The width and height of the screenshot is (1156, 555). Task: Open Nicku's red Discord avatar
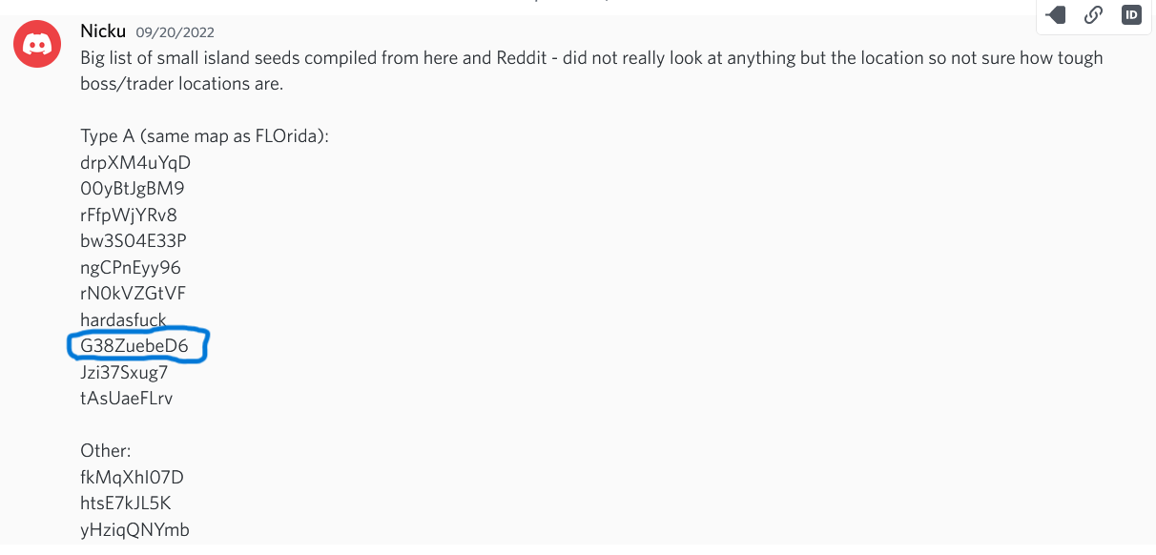point(37,44)
